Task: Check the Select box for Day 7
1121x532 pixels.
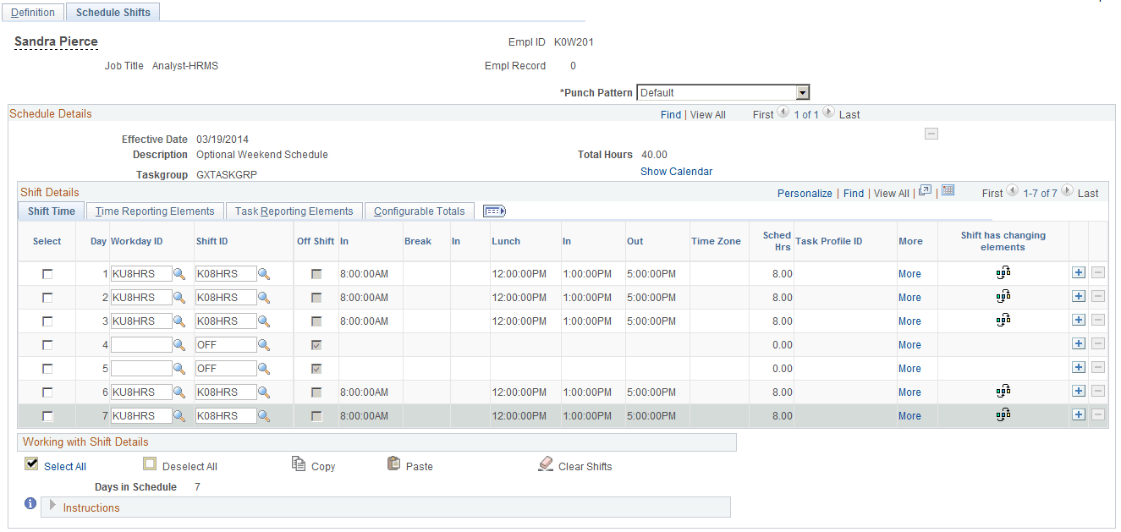Action: pyautogui.click(x=47, y=415)
